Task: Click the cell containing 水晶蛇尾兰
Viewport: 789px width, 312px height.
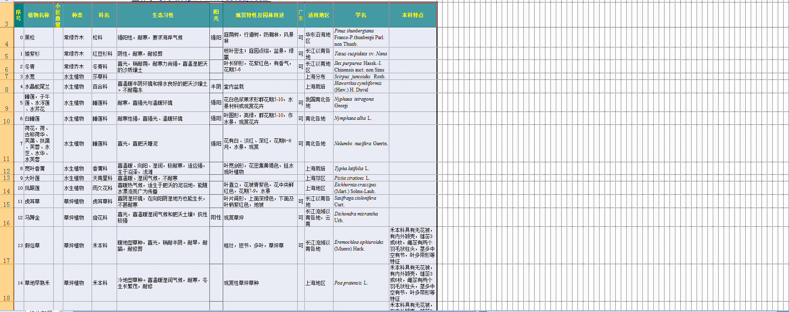Action: tap(39, 87)
